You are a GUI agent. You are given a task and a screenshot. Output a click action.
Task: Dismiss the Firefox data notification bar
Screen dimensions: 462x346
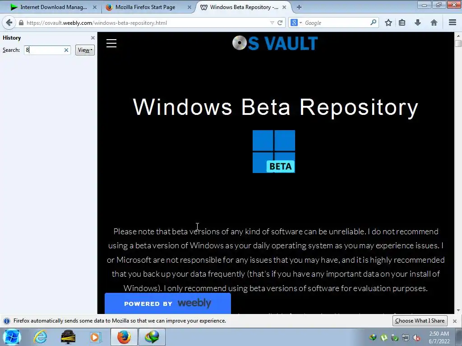455,321
